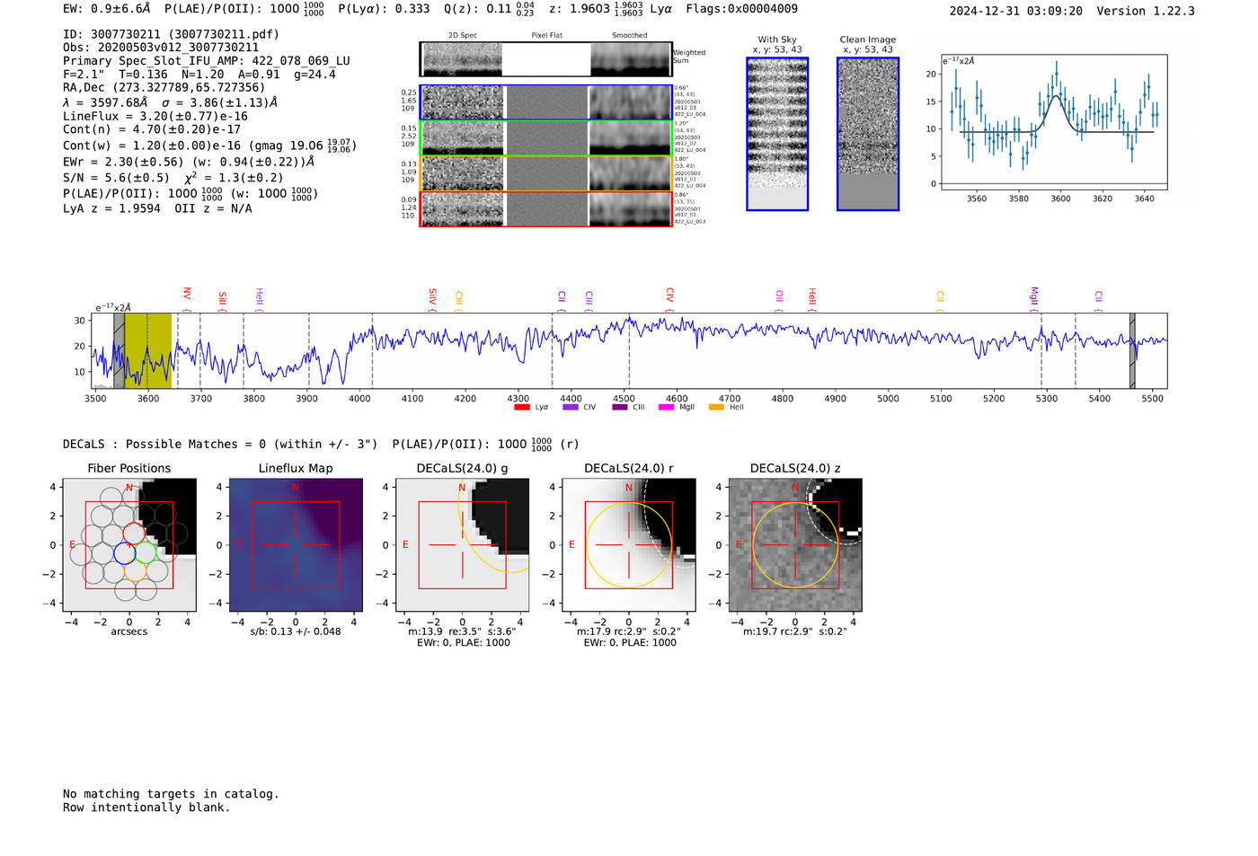Click the LineFlux = 3.20(±0.77)e-16 line
The image size is (1258, 856).
tap(155, 117)
